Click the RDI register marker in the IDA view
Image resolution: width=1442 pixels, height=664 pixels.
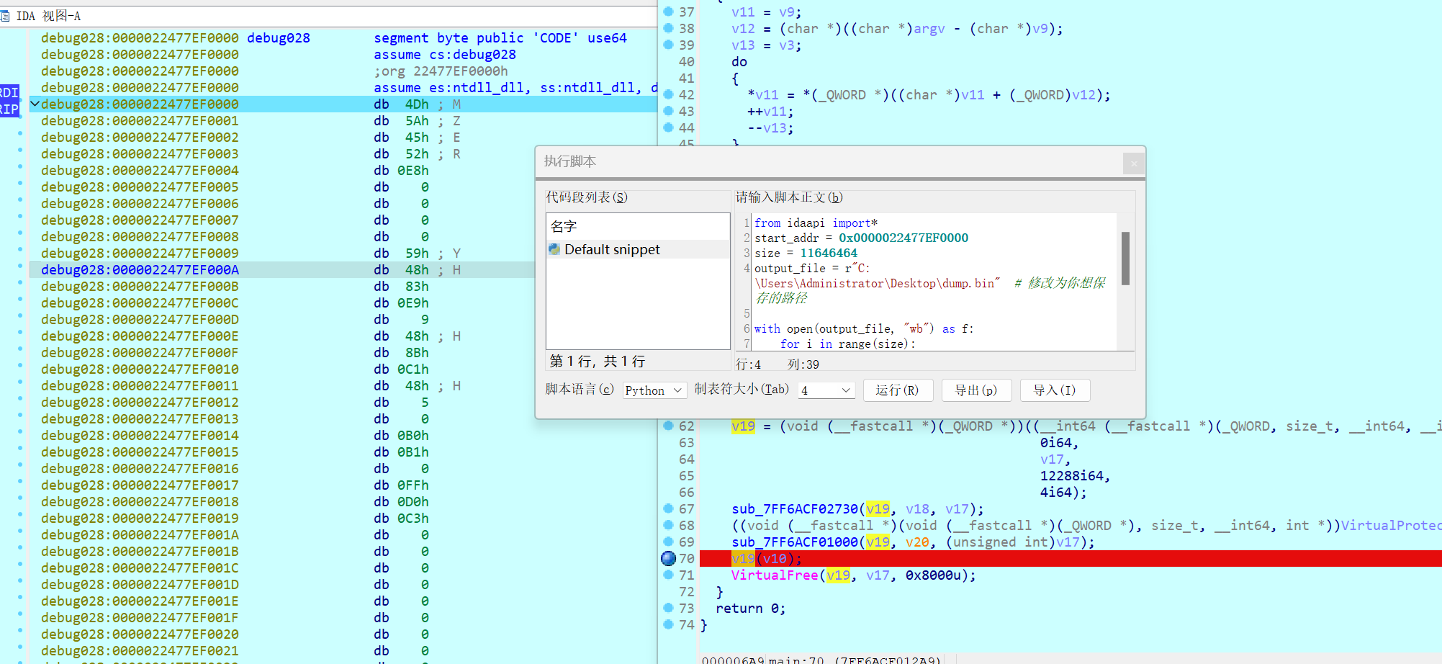[9, 92]
